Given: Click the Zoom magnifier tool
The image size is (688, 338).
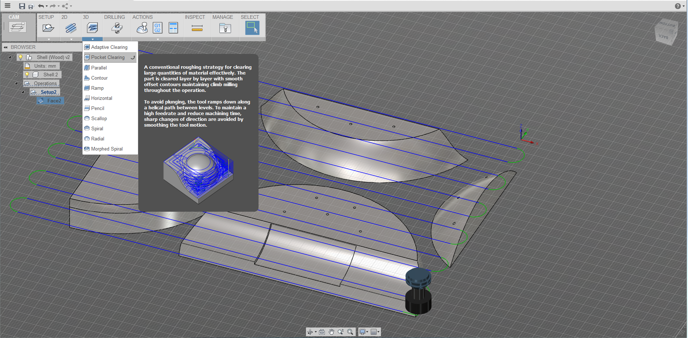Looking at the screenshot, I should pyautogui.click(x=340, y=332).
